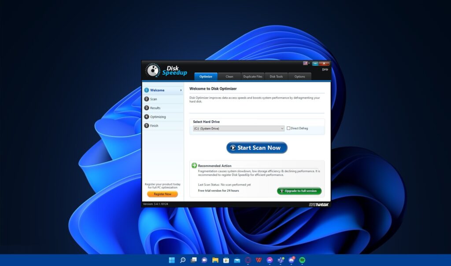451x266 pixels.
Task: Select the Welcome step in sidebar
Action: point(163,90)
